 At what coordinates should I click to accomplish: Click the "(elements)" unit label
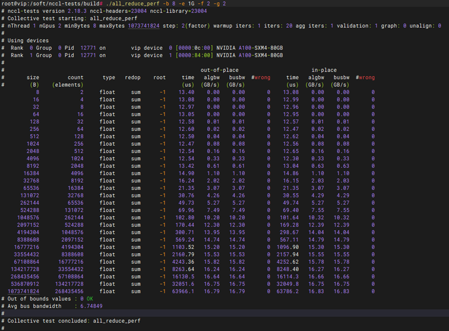pos(68,85)
